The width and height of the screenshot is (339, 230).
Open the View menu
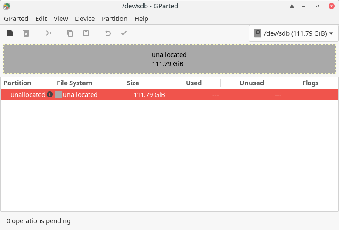coord(61,19)
